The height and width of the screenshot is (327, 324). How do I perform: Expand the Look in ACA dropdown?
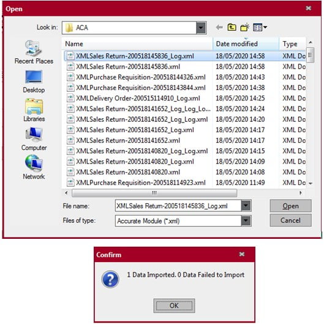click(x=201, y=28)
